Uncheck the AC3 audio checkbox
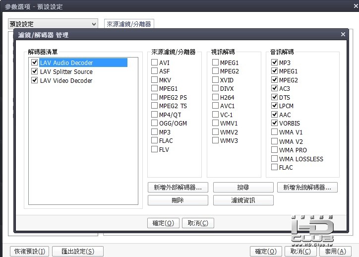This screenshot has width=359, height=257. pyautogui.click(x=274, y=88)
